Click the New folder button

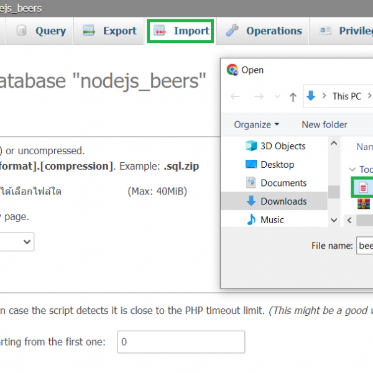click(x=324, y=124)
